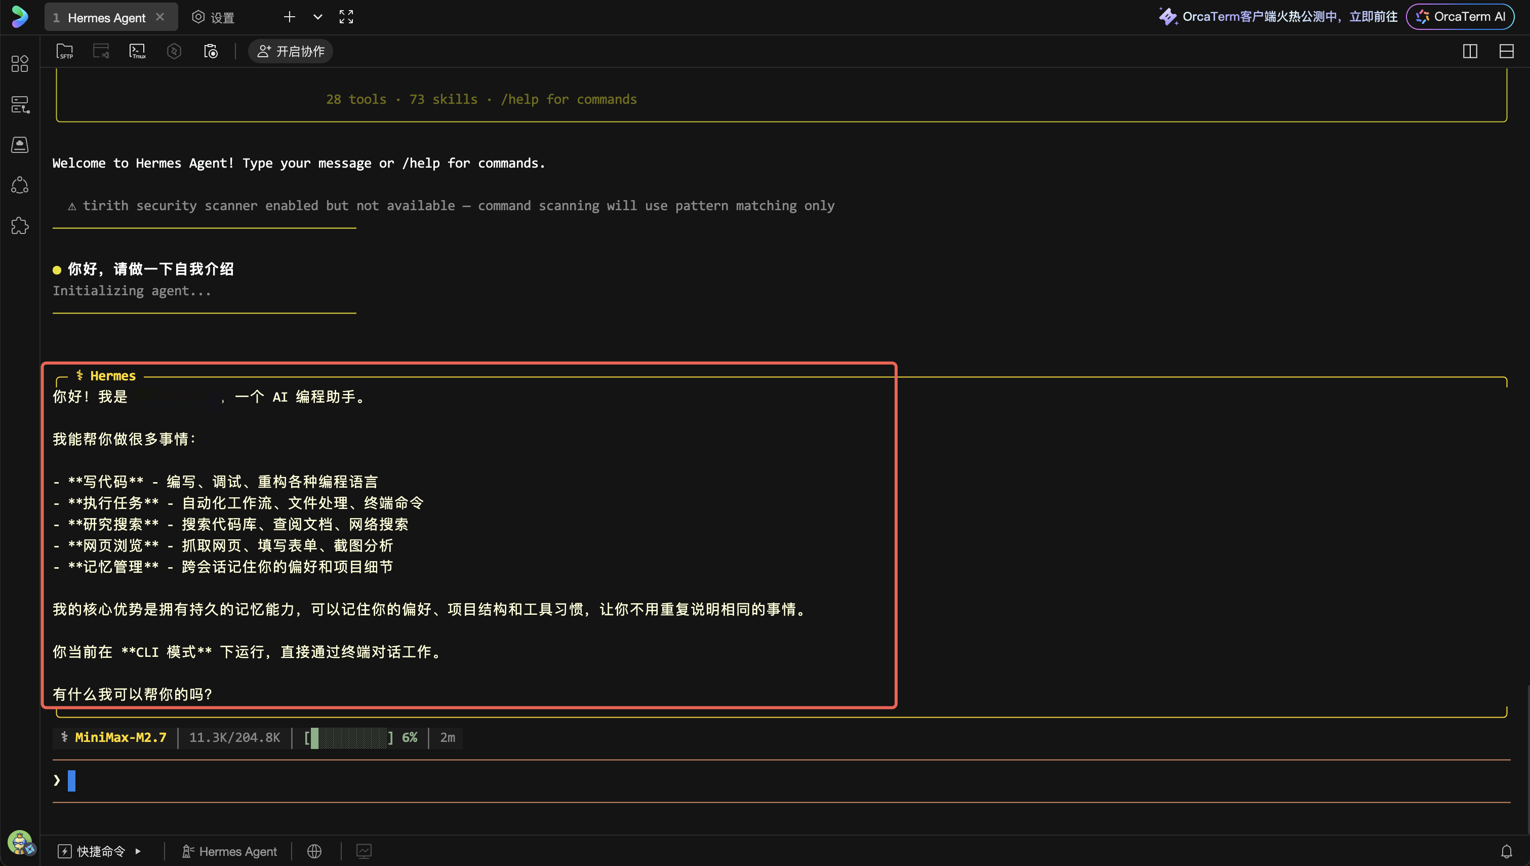Open the 设置 settings menu
This screenshot has width=1530, height=866.
point(213,17)
